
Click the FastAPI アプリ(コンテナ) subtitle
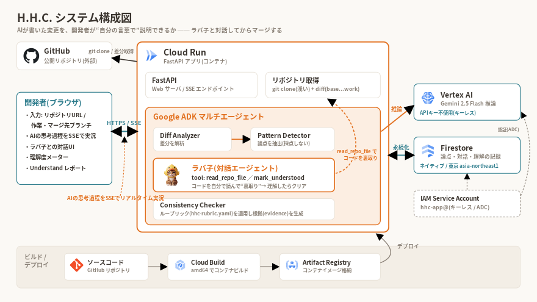195,61
